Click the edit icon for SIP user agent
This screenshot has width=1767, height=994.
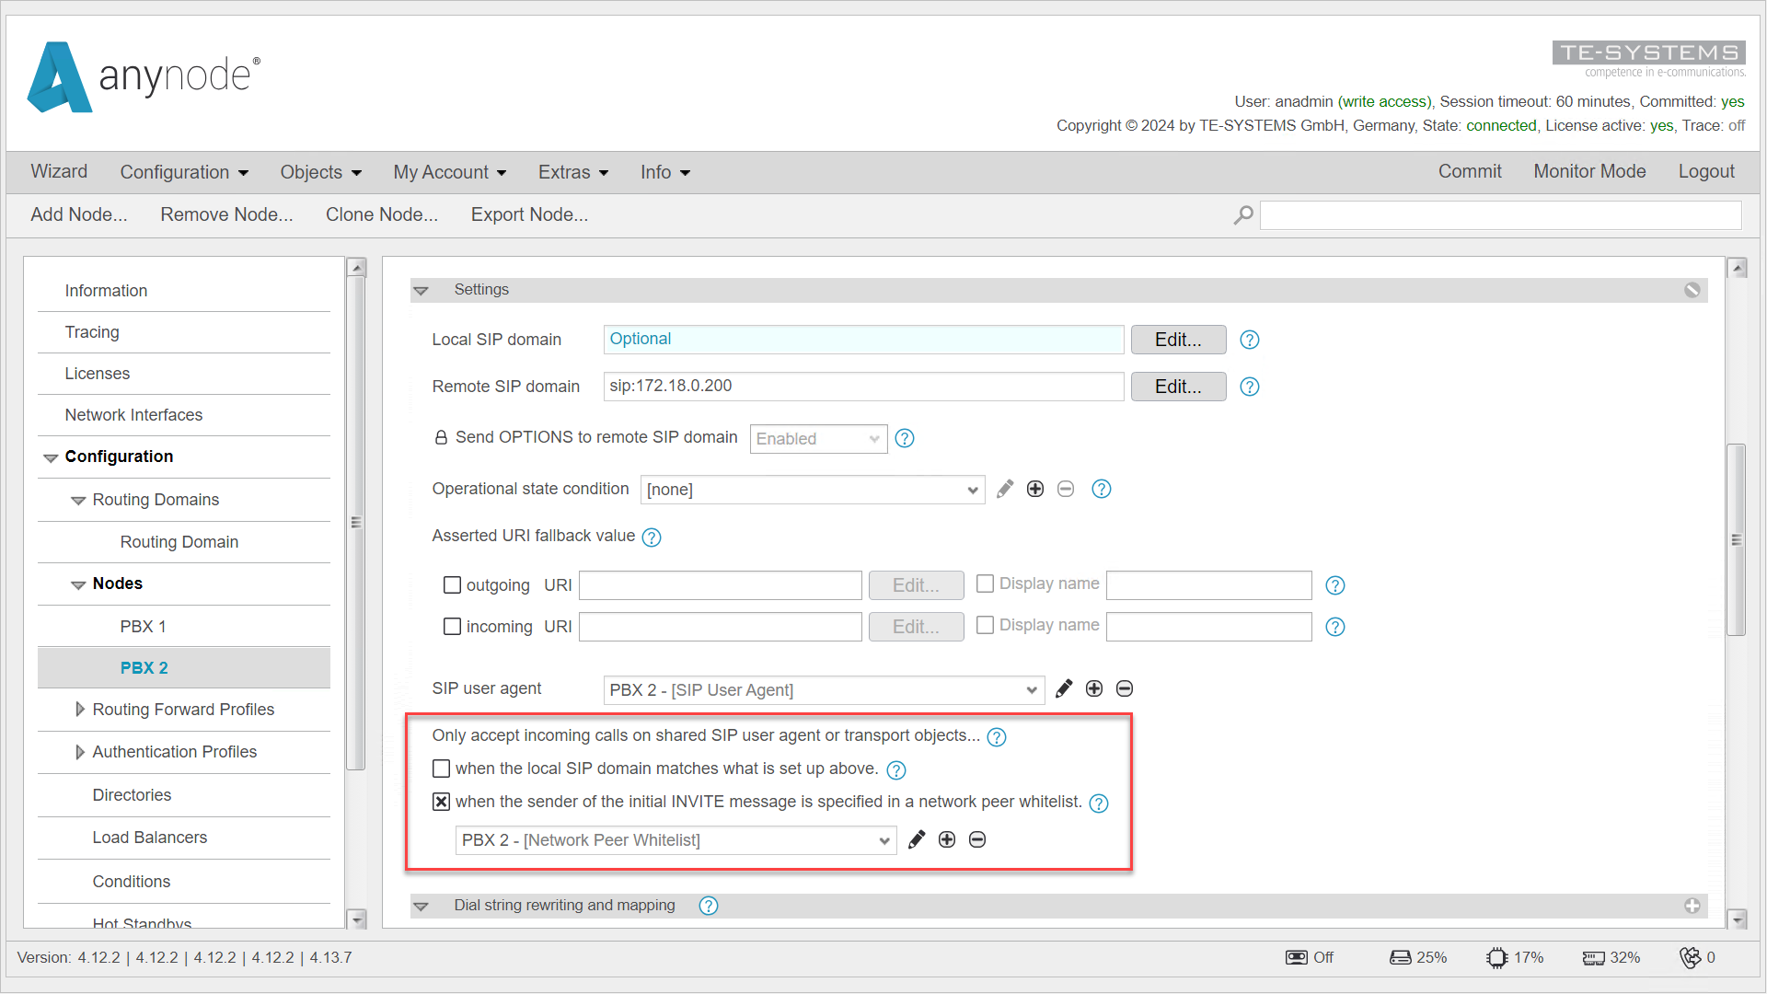tap(1063, 689)
